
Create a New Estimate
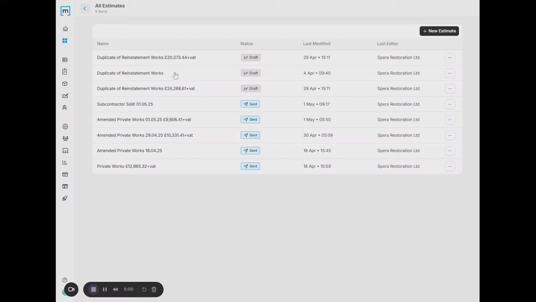click(439, 31)
